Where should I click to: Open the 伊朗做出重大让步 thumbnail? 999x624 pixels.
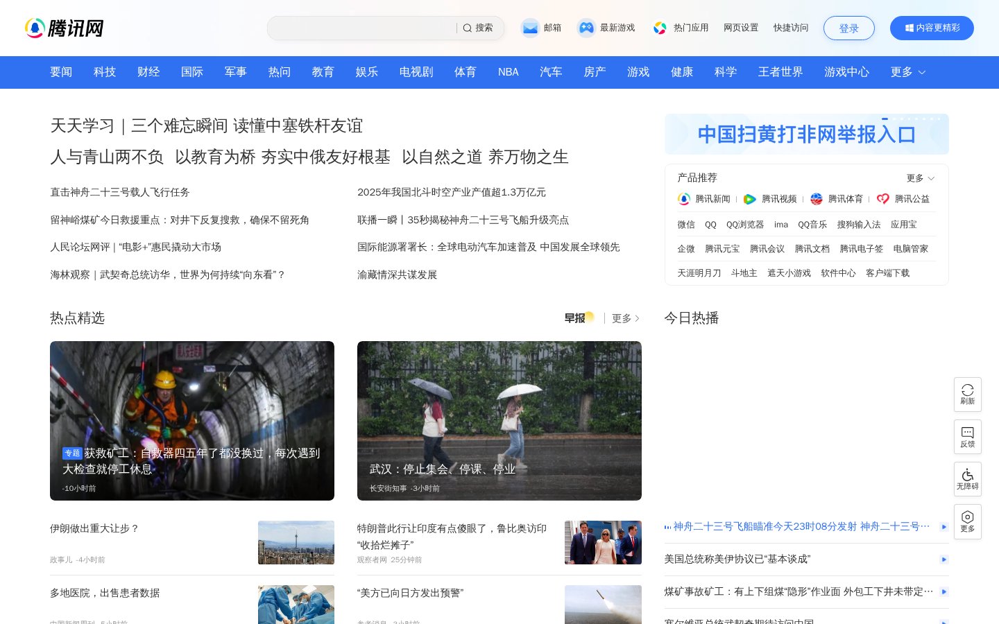(296, 542)
